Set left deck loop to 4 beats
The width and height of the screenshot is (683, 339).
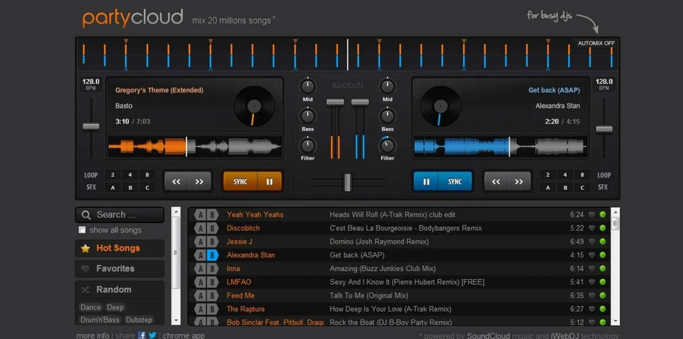(x=130, y=175)
